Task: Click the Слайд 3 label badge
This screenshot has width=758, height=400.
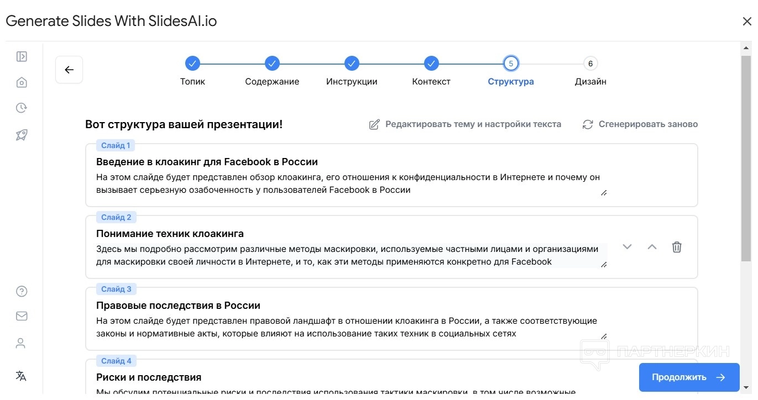Action: pos(116,289)
